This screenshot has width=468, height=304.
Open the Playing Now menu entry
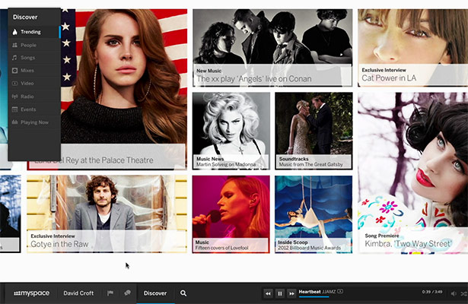pos(34,122)
